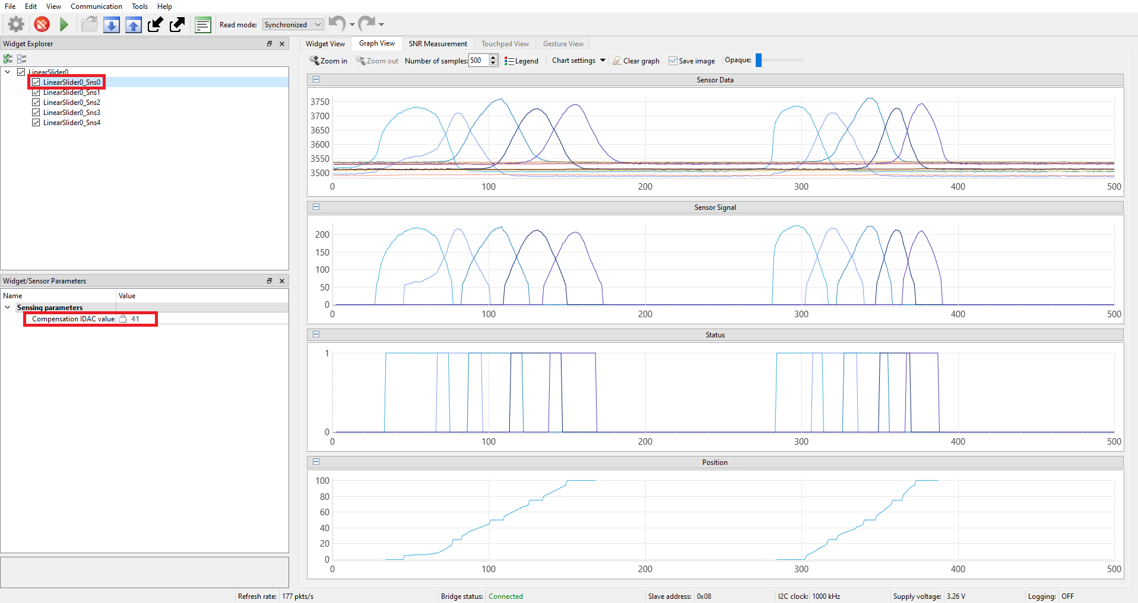Click the Value column header
The width and height of the screenshot is (1138, 603).
click(202, 296)
